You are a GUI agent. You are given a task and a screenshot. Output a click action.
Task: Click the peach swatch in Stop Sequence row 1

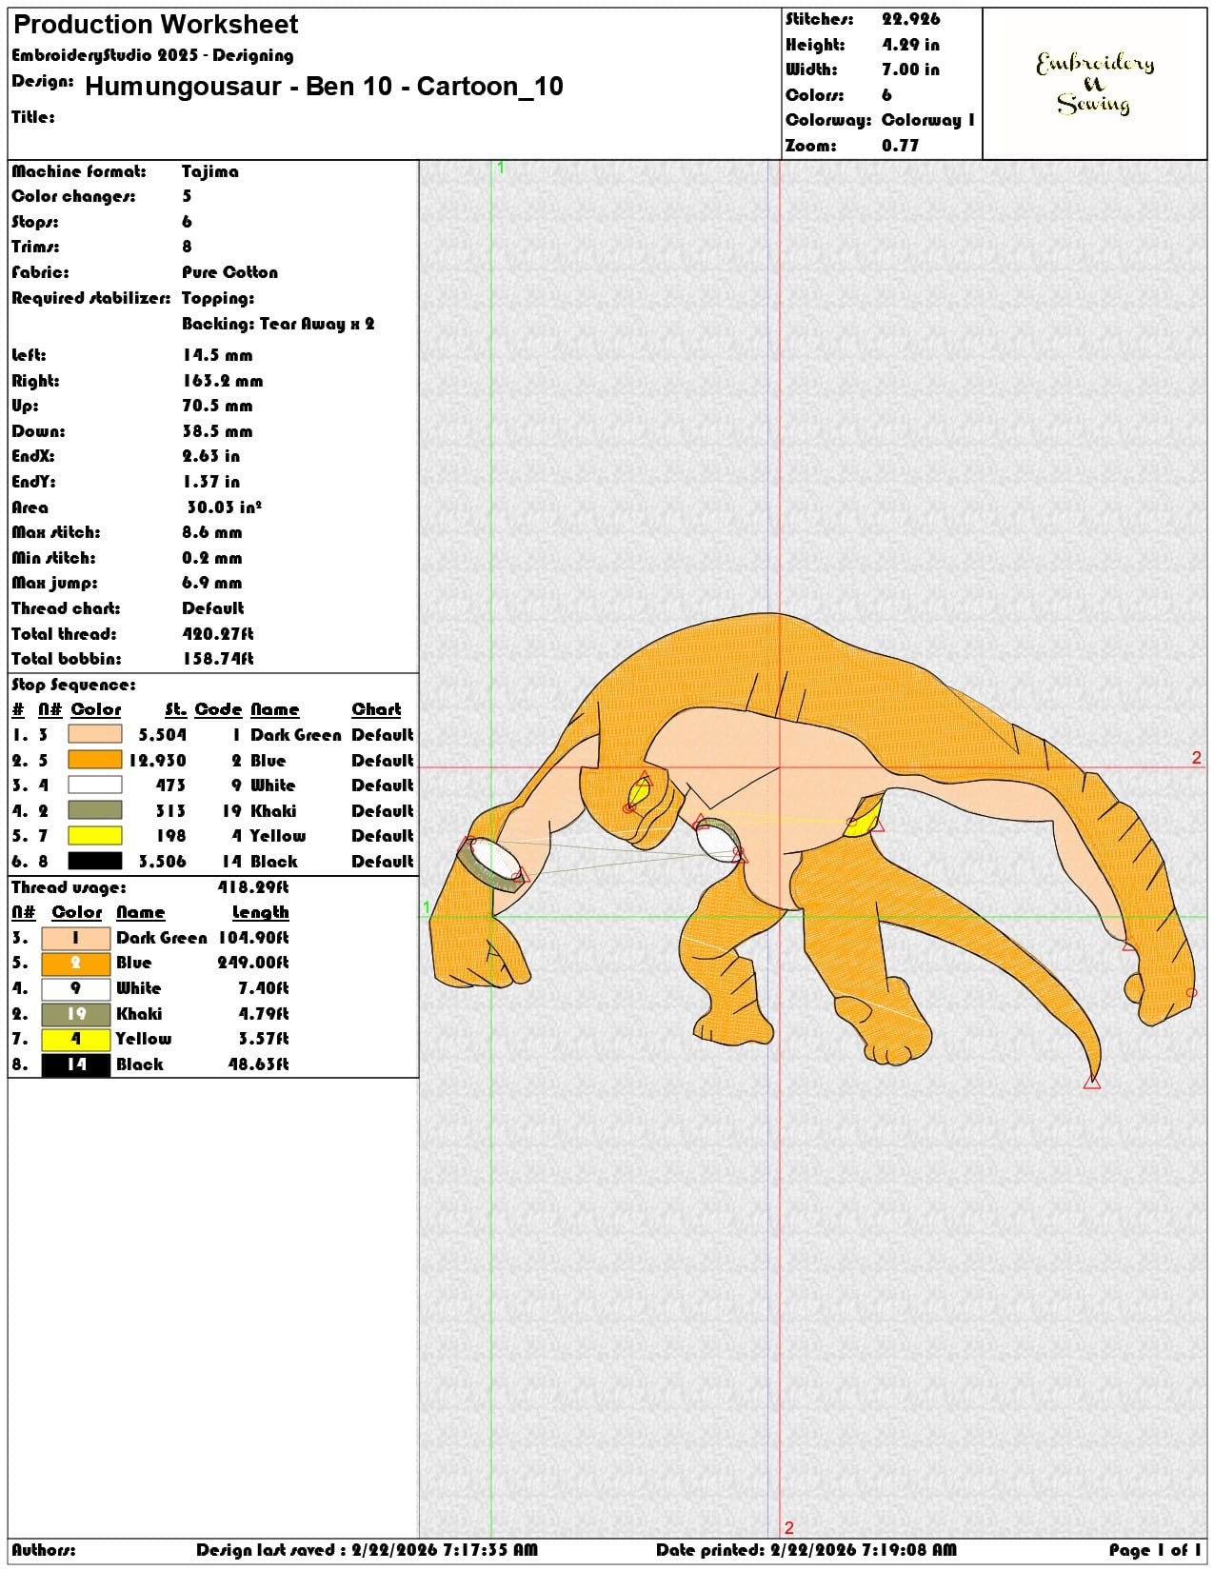coord(95,734)
